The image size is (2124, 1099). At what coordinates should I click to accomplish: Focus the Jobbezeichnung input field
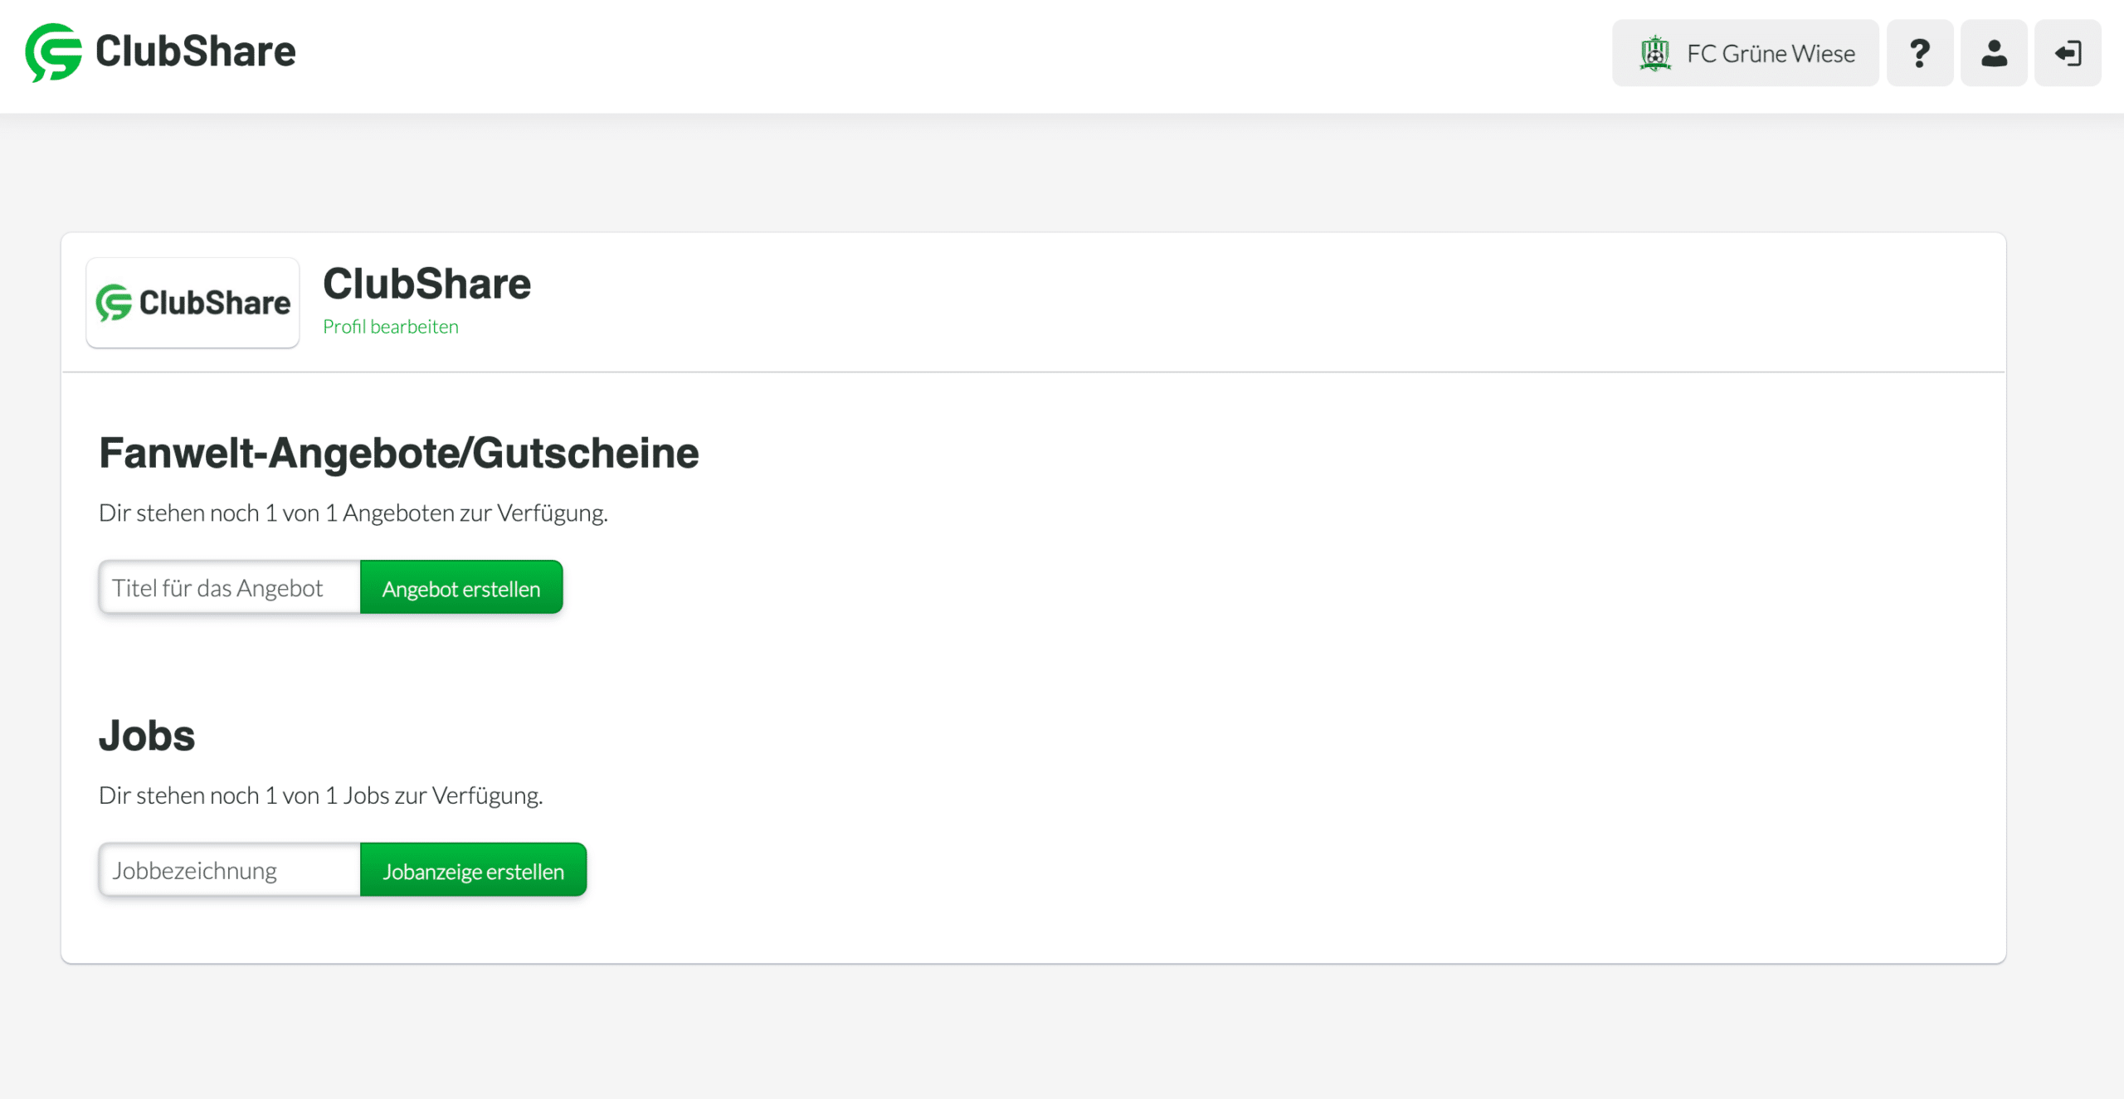point(230,870)
